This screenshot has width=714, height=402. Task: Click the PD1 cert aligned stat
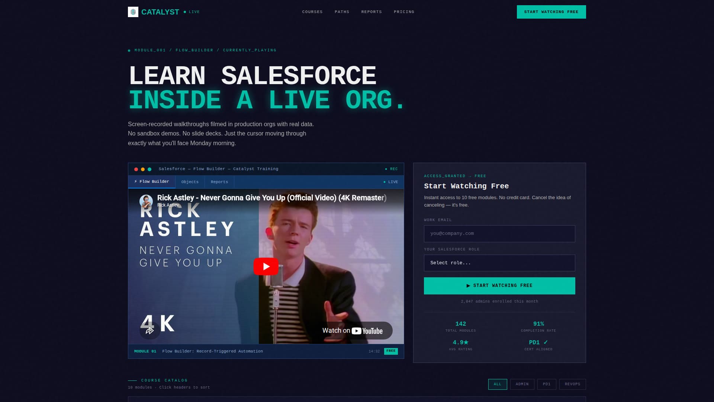coord(538,345)
